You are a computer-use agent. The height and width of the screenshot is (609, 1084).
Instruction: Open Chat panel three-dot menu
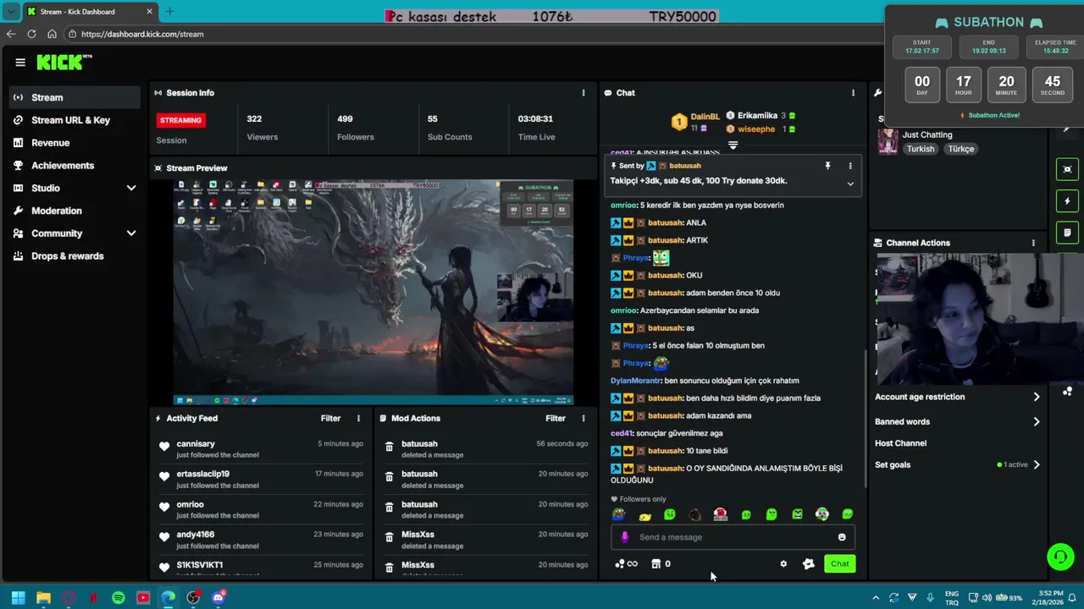[853, 93]
